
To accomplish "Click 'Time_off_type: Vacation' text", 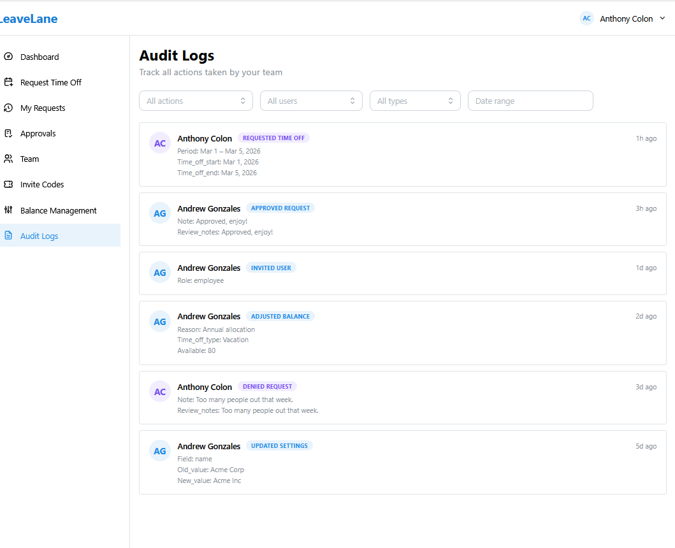I will tap(213, 340).
